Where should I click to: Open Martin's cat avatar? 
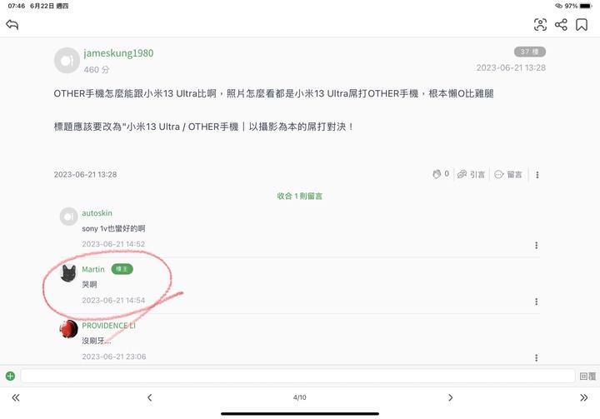coord(69,273)
